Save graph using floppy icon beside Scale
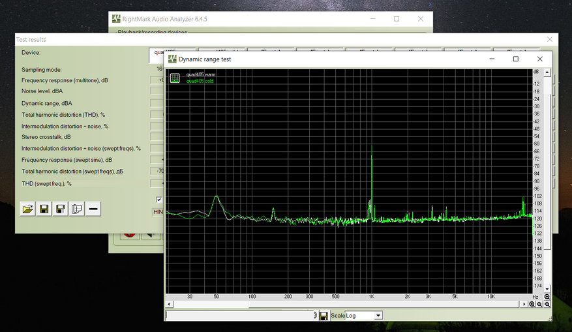 [x=324, y=316]
